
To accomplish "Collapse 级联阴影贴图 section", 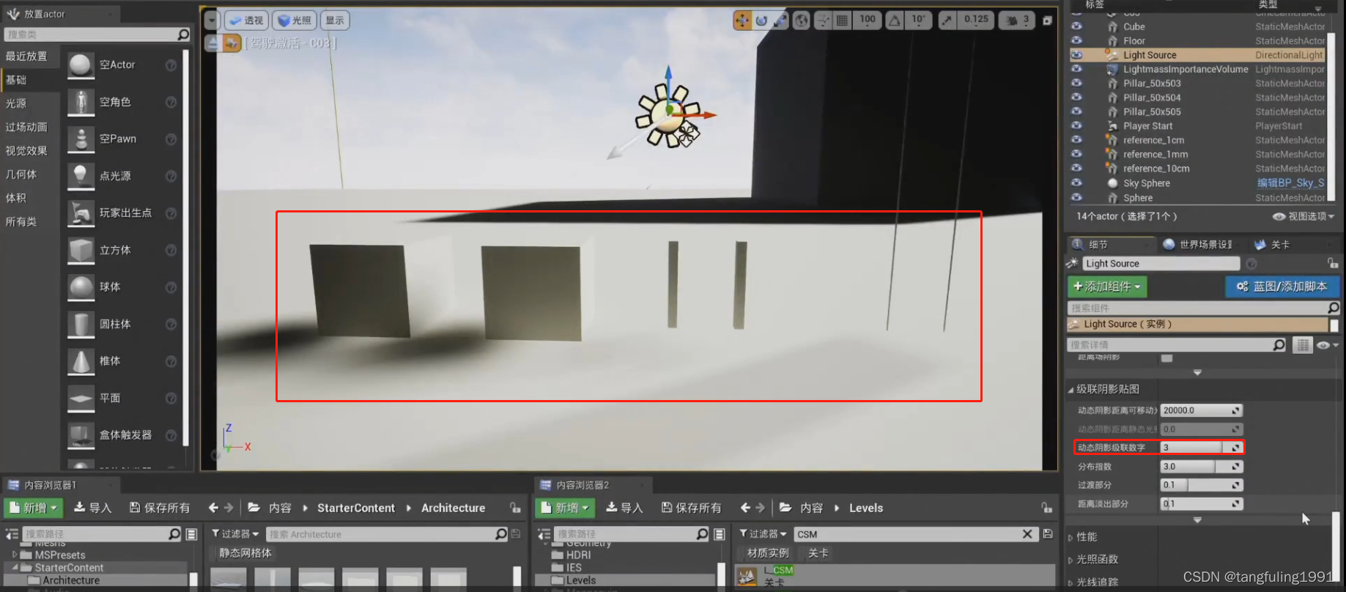I will point(1070,390).
